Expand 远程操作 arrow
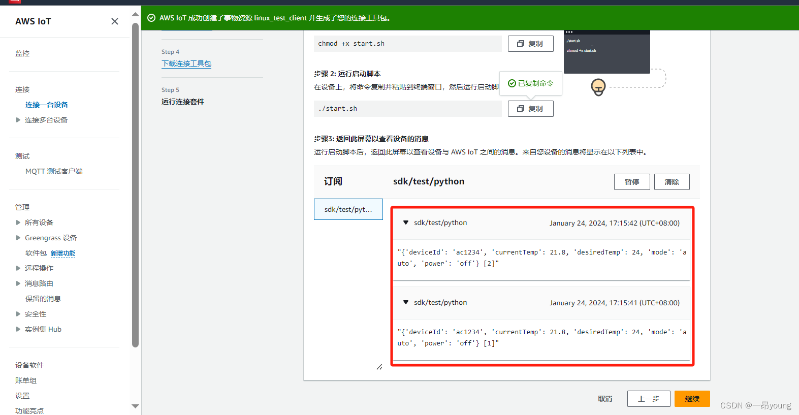Screen dimensions: 799x415 click(x=18, y=268)
